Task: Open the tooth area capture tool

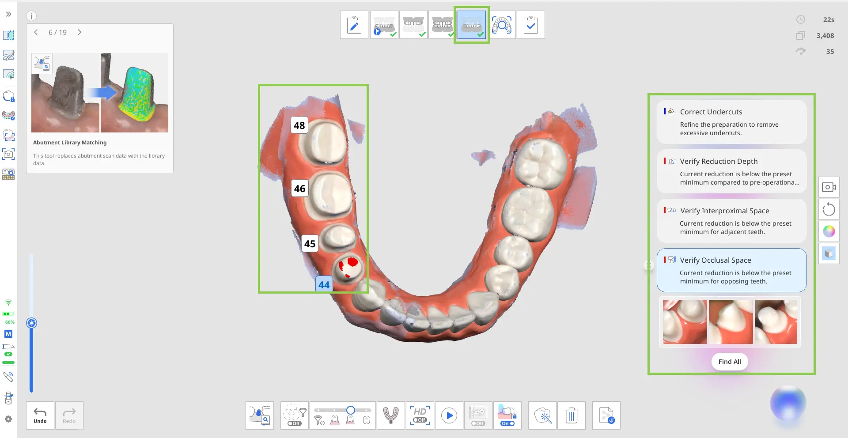Action: tap(8, 135)
